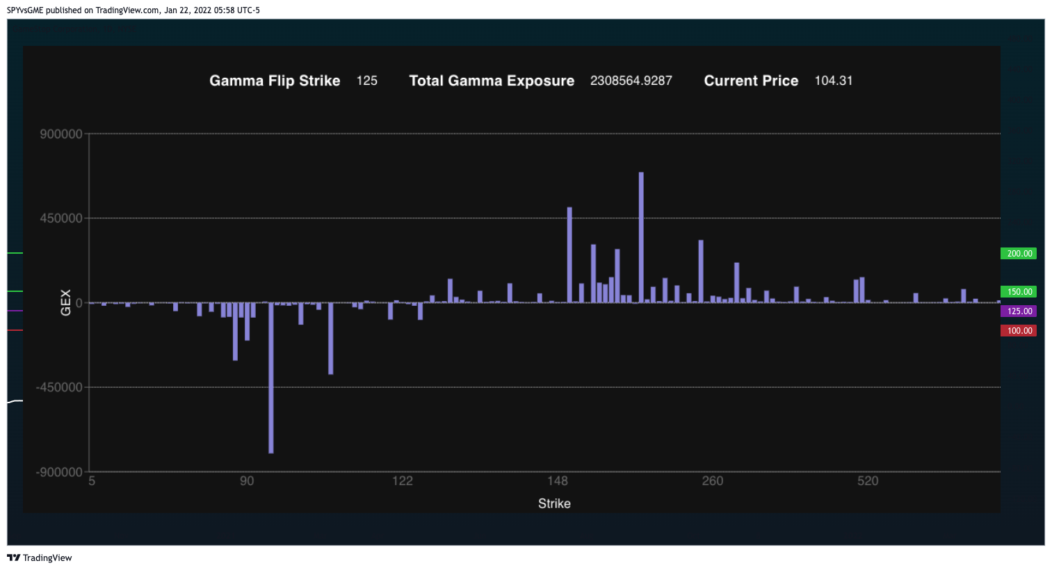Image resolution: width=1052 pixels, height=570 pixels.
Task: Click the GEX y-axis title
Action: pos(66,302)
